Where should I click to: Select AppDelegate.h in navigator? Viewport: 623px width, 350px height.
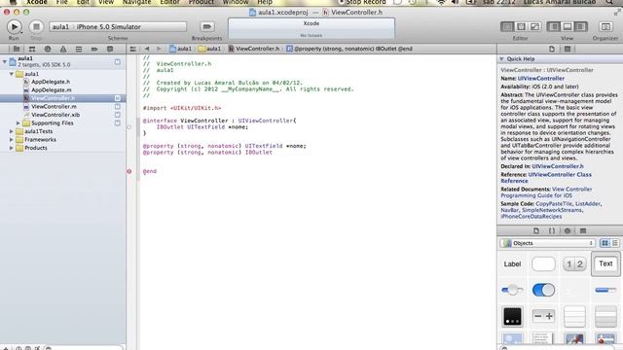point(51,82)
